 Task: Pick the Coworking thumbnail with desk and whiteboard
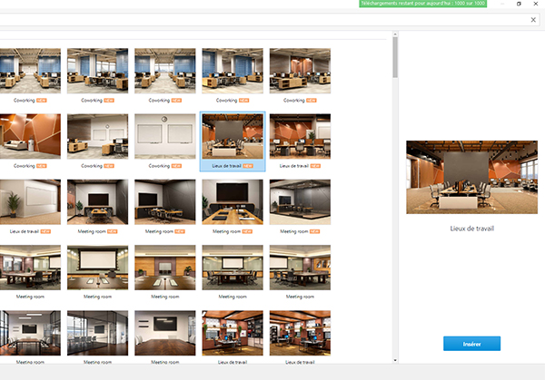(x=98, y=137)
